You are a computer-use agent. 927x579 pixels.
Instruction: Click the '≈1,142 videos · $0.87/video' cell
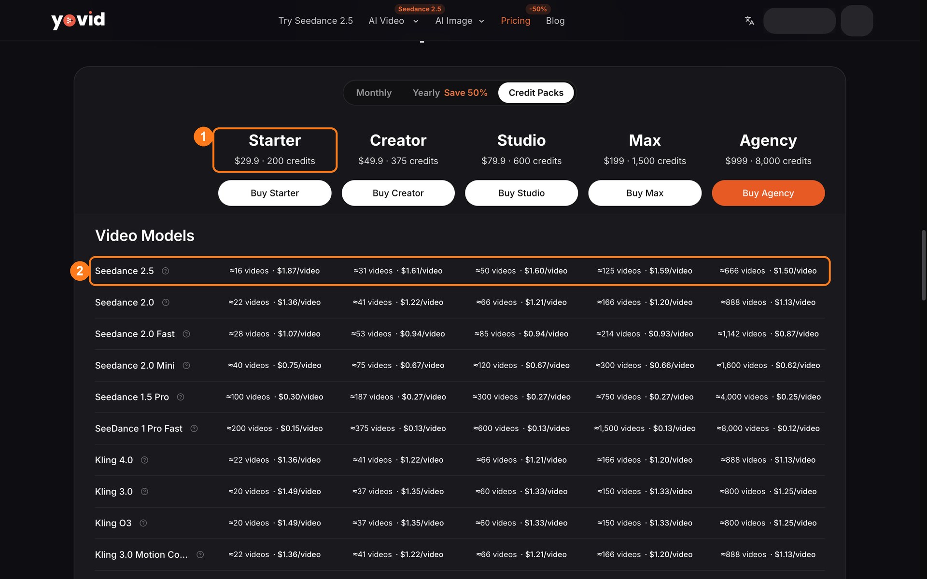pyautogui.click(x=768, y=334)
